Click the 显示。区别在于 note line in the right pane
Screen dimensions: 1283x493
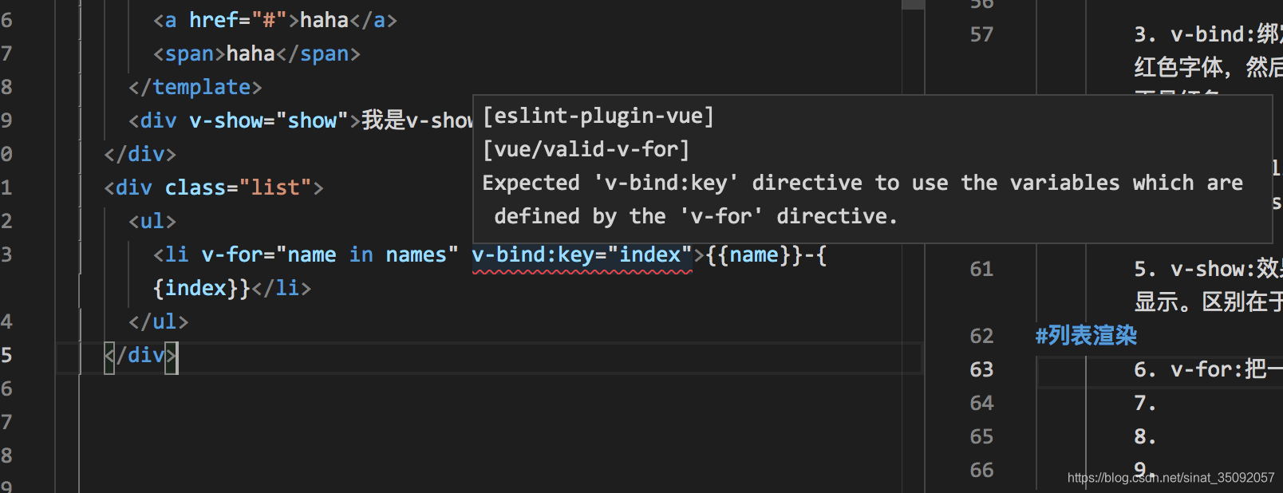tap(1208, 302)
